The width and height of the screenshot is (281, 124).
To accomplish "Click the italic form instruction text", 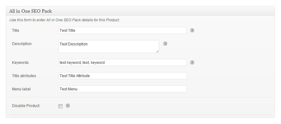I will pyautogui.click(x=64, y=20).
